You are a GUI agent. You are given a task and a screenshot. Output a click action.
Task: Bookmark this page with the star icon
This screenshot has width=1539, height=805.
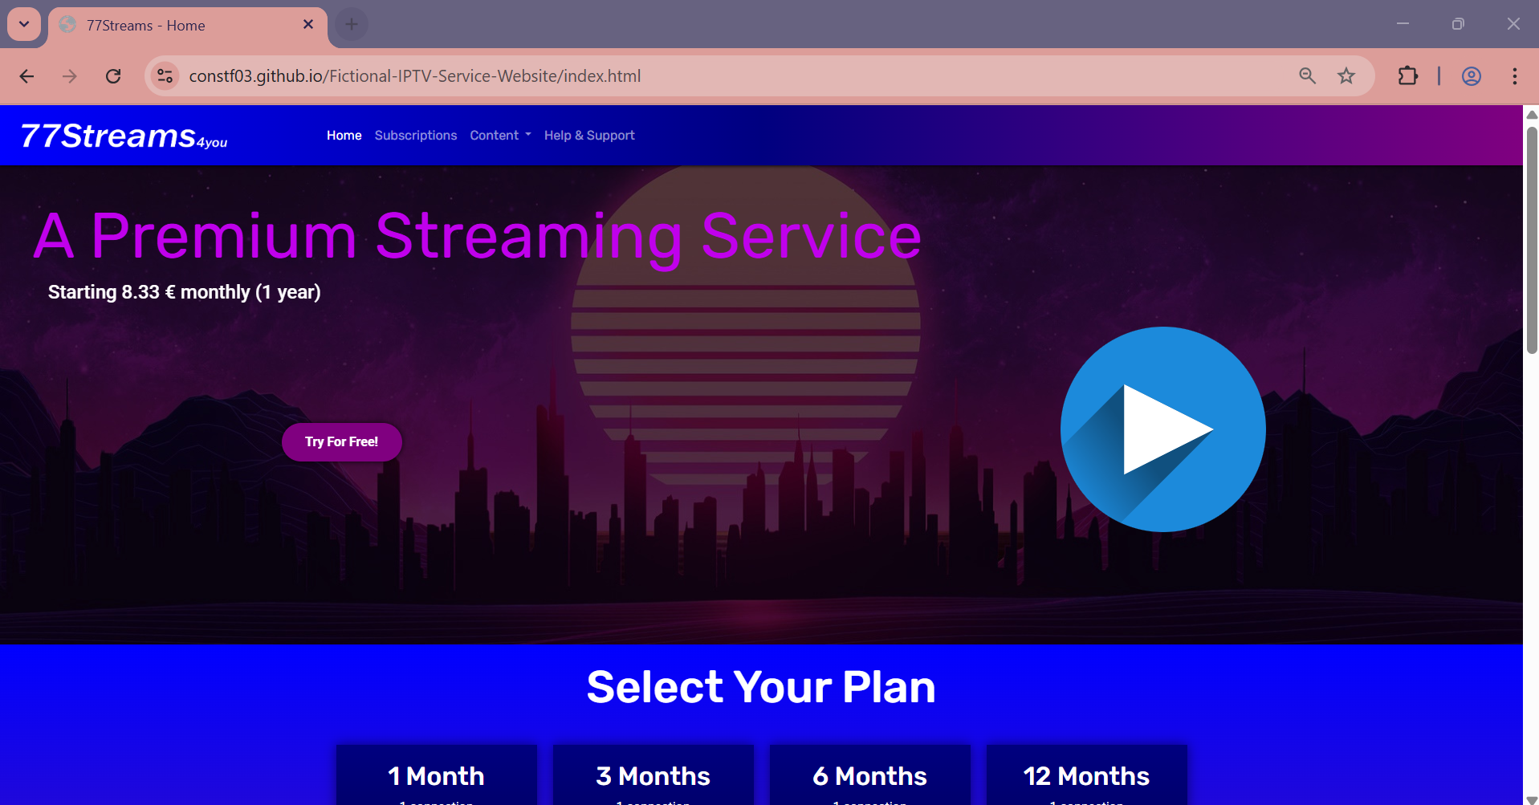coord(1346,76)
